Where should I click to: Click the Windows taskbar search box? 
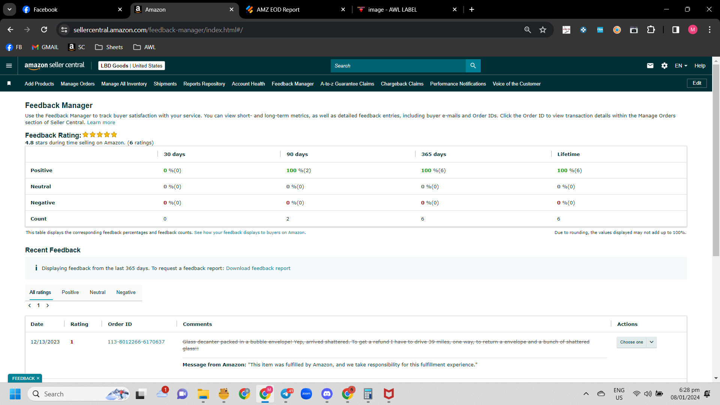tap(79, 394)
